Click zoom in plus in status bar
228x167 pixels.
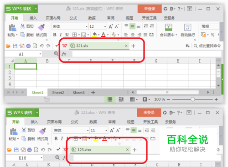pos(216,99)
